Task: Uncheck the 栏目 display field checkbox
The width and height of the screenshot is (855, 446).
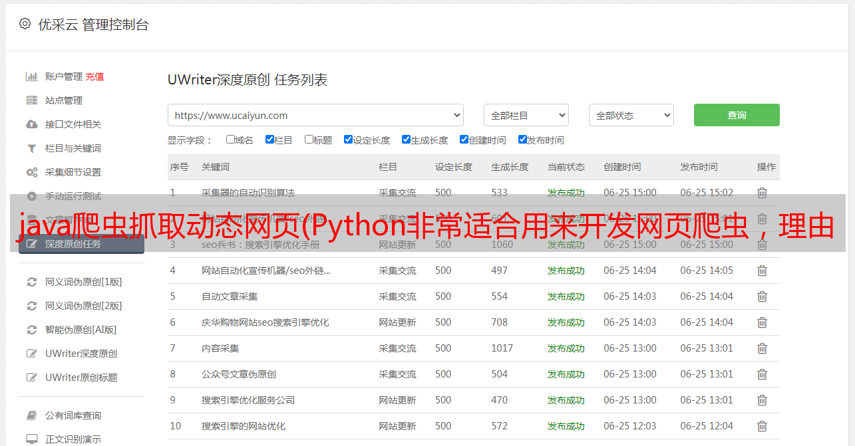Action: point(269,140)
